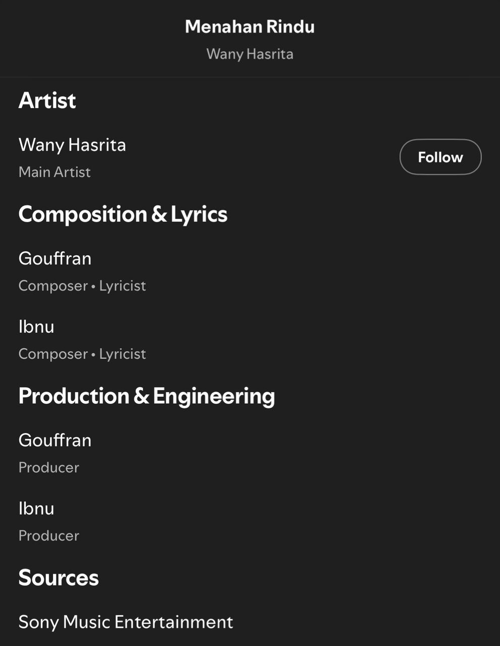
Task: Open Gouffran under Composition & Lyrics
Action: point(55,258)
